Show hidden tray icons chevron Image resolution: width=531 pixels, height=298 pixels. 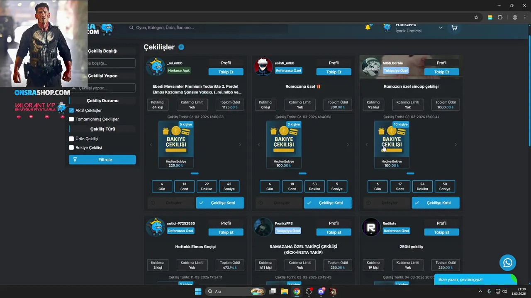point(480,291)
